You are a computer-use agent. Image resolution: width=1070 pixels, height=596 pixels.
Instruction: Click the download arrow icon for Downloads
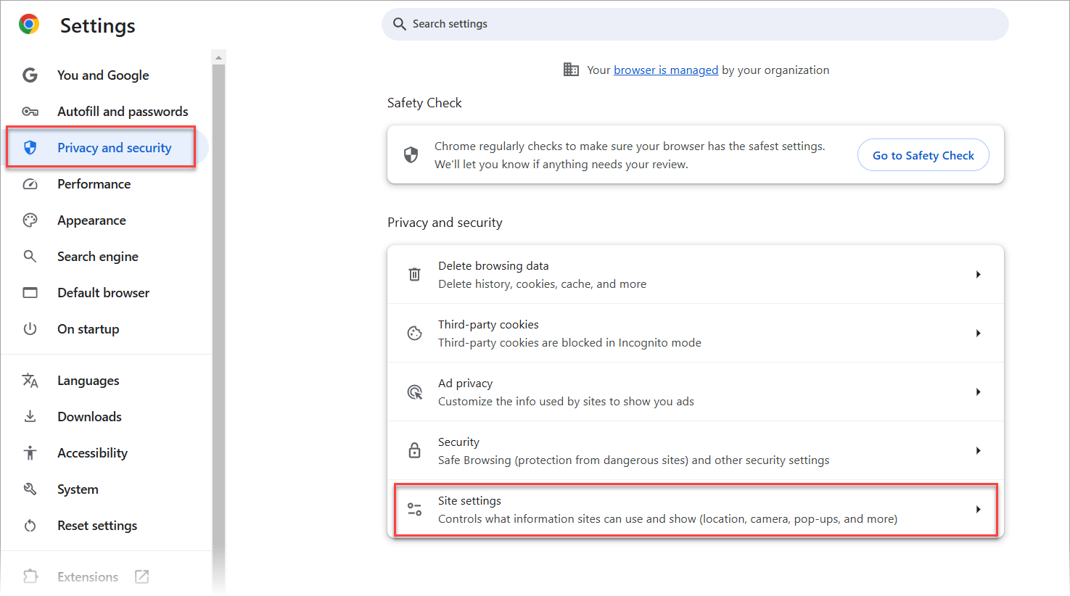[30, 417]
